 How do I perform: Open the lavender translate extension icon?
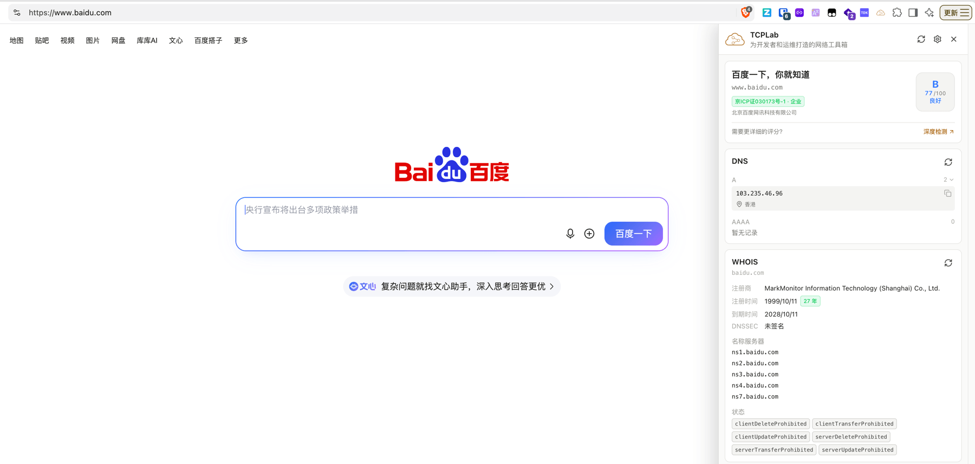click(x=816, y=12)
